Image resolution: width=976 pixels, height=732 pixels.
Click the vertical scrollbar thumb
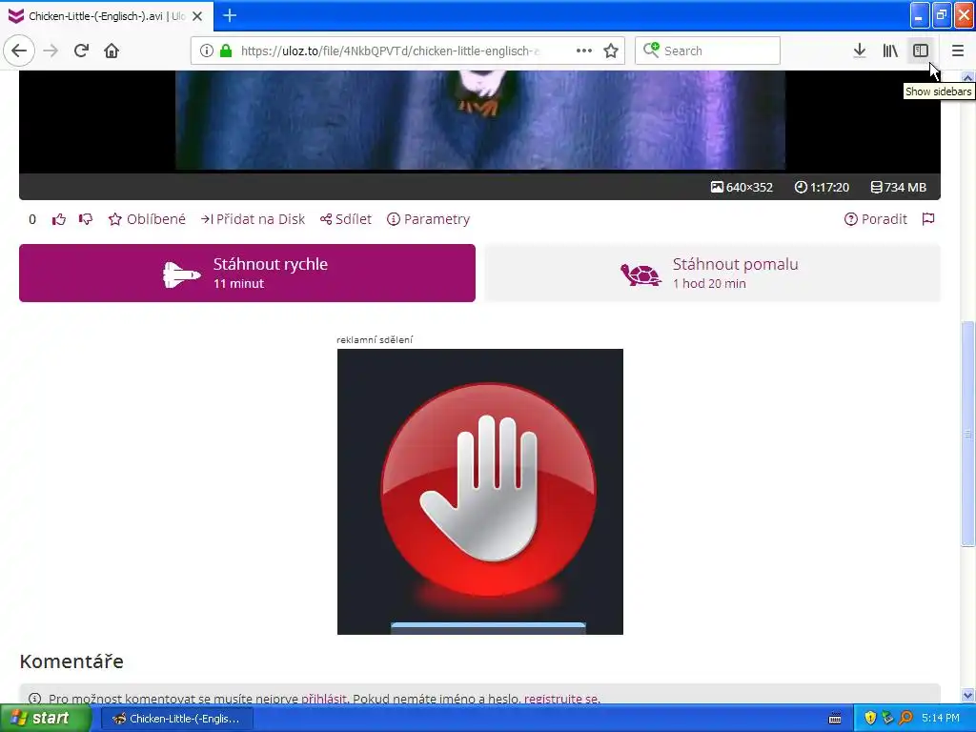coord(967,434)
